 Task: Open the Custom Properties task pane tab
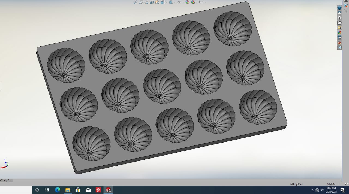point(339,38)
